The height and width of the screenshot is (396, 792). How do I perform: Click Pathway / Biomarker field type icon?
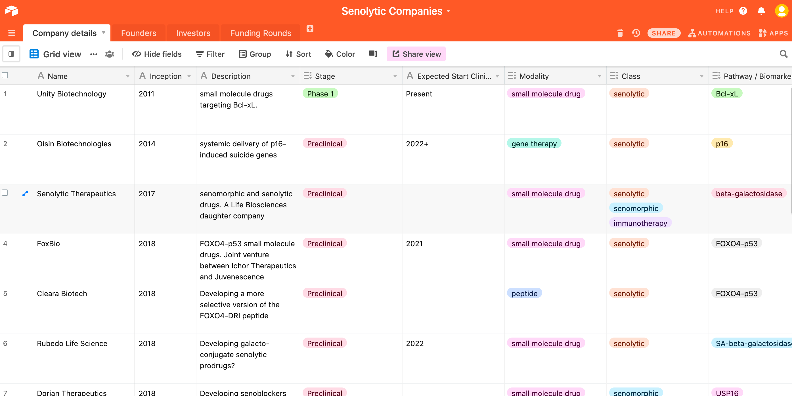(716, 76)
